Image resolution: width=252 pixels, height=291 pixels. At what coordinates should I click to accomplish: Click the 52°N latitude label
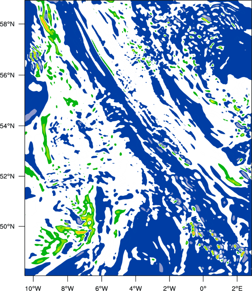coord(7,176)
